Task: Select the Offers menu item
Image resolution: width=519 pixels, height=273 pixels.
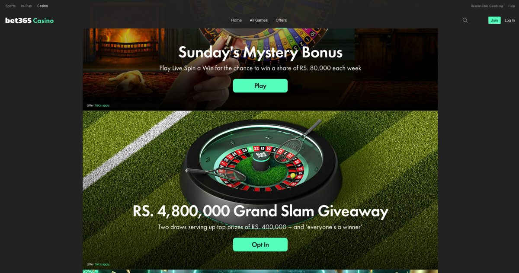Action: pos(281,20)
